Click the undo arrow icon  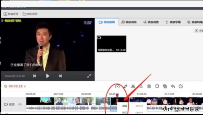point(173,86)
